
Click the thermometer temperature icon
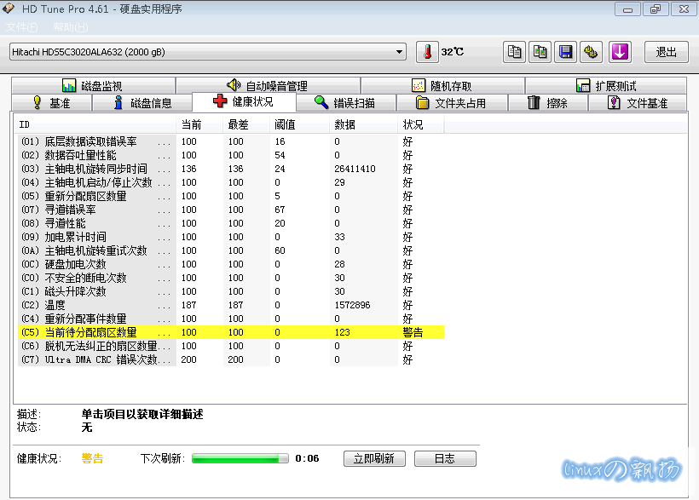point(427,52)
